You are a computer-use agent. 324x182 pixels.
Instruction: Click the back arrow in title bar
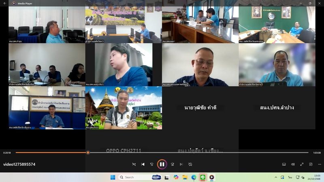tap(5, 3)
